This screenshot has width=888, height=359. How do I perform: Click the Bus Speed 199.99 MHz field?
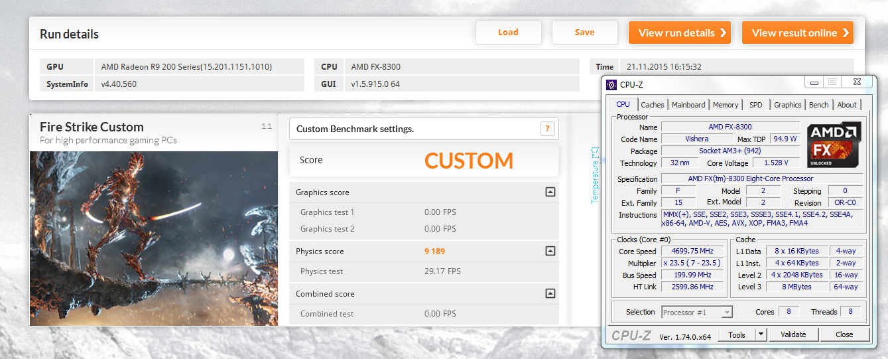point(692,275)
